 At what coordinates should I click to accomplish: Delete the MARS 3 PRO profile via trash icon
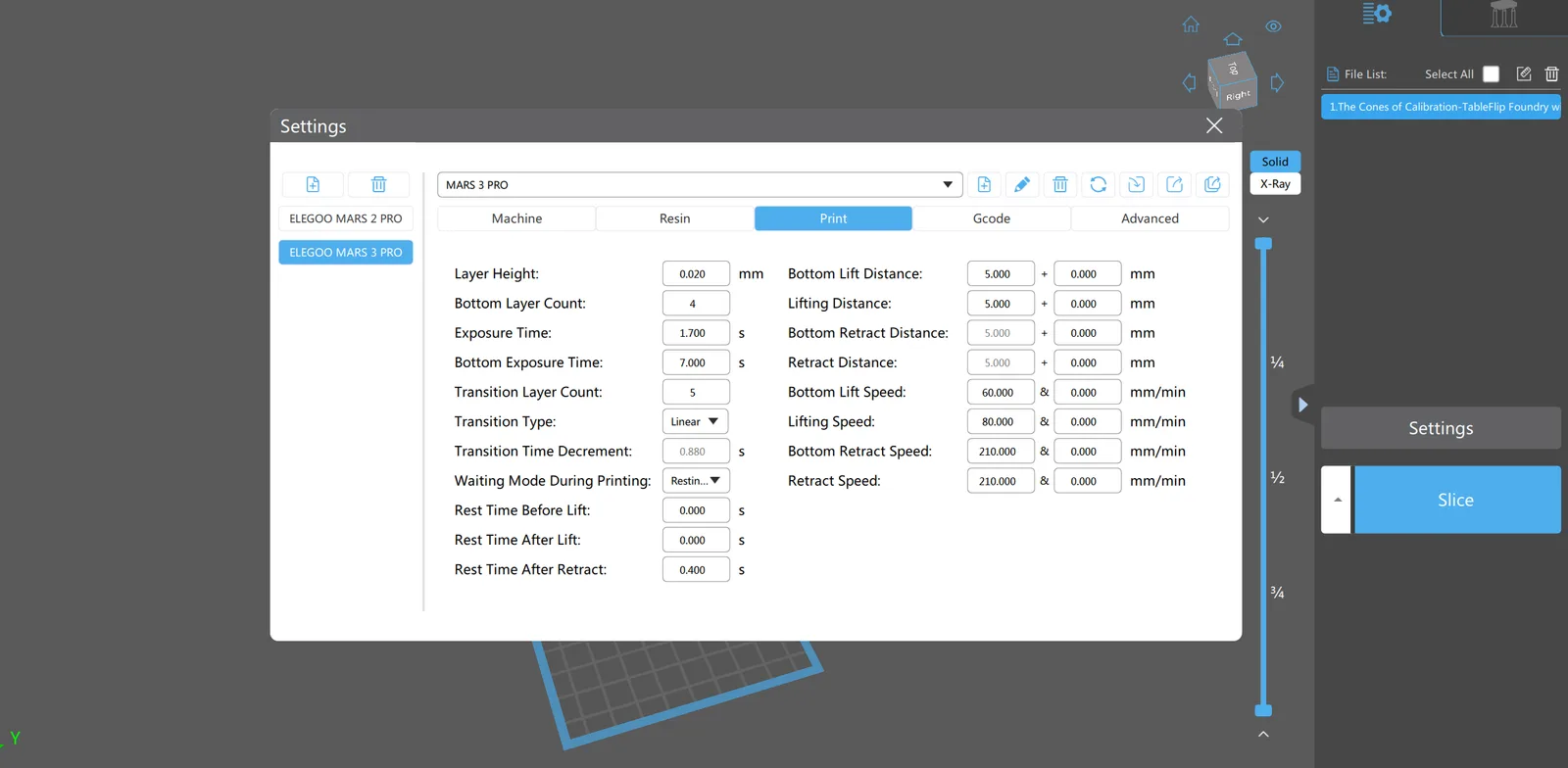point(1059,184)
